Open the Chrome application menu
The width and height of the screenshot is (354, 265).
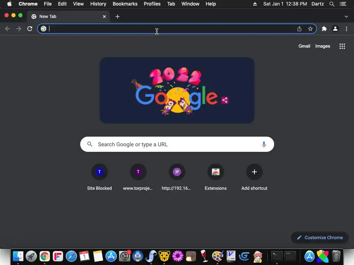pyautogui.click(x=28, y=4)
